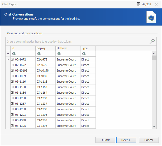Select Supreme Court in row 03-1238
This screenshot has height=146, width=162.
pos(68,109)
